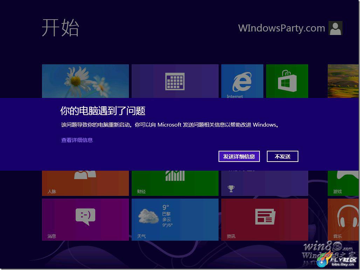Click the WindowsParty.com user name
This screenshot has width=360, height=270.
tap(282, 28)
